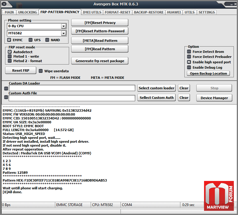
Task: Expand the 0-By CPU dropdown
Action: pyautogui.click(x=63, y=26)
